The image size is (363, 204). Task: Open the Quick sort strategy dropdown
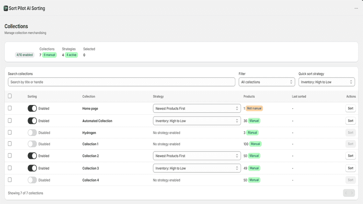click(327, 82)
